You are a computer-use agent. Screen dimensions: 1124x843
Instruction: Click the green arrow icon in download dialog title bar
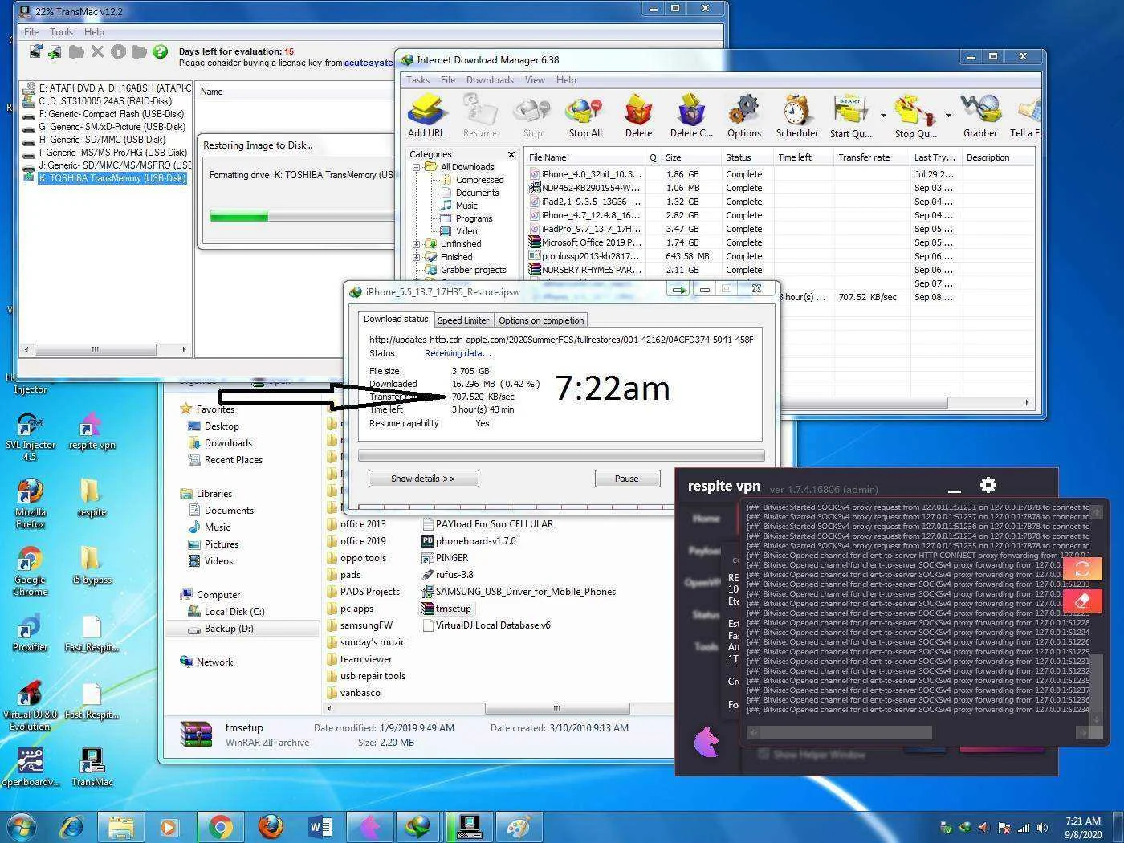pos(679,290)
